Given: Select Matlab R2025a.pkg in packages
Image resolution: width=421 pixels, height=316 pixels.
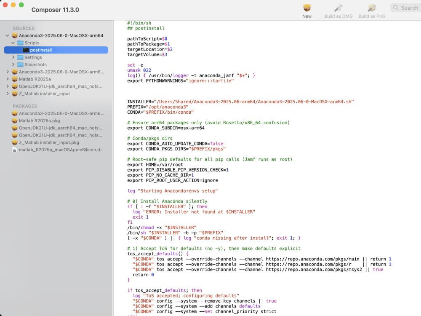Looking at the screenshot, I should click(x=39, y=121).
